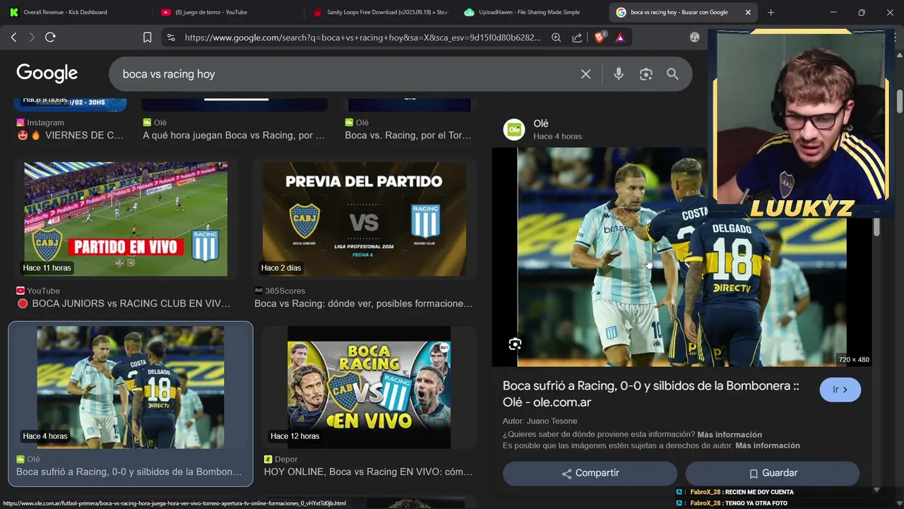The height and width of the screenshot is (509, 904).
Task: Open Boca sufrió a Racing, 0-0 result title
Action: (129, 472)
